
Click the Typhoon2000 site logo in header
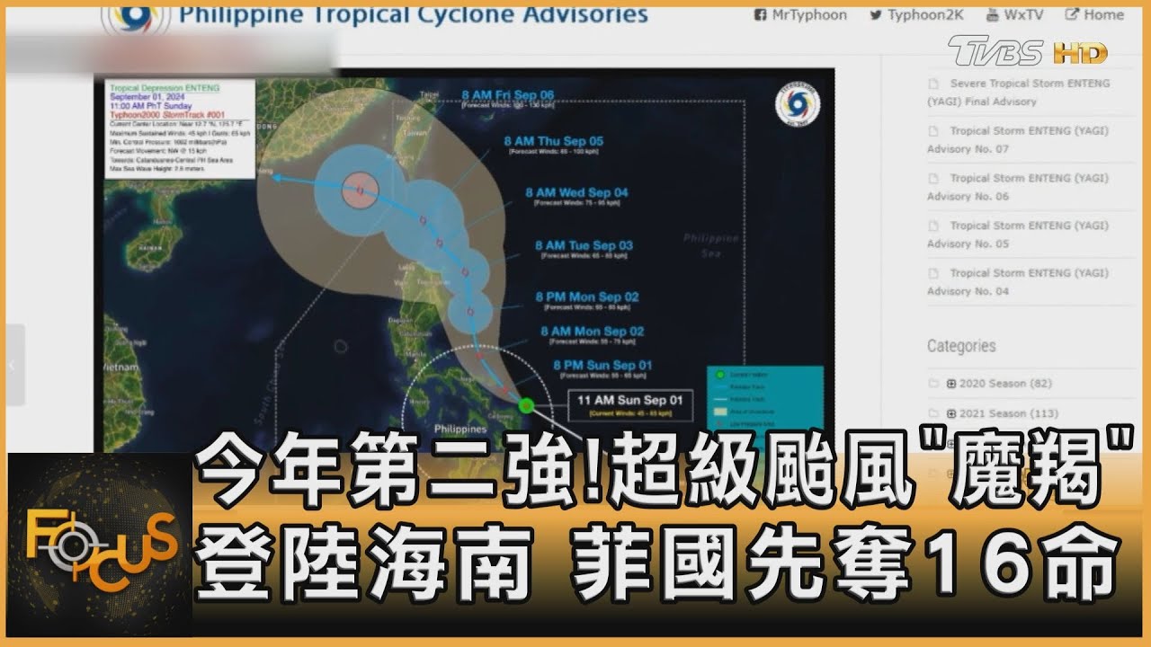point(135,19)
